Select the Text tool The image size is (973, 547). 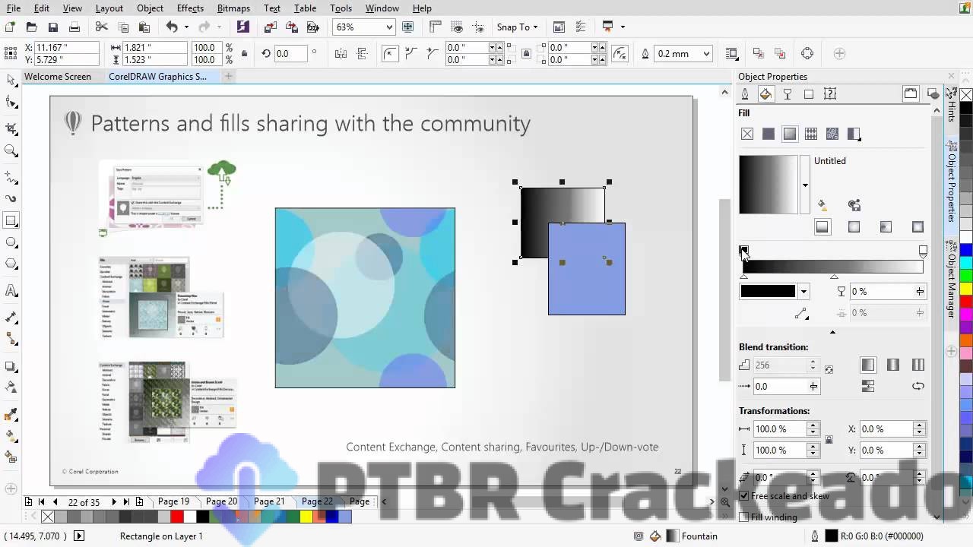11,290
